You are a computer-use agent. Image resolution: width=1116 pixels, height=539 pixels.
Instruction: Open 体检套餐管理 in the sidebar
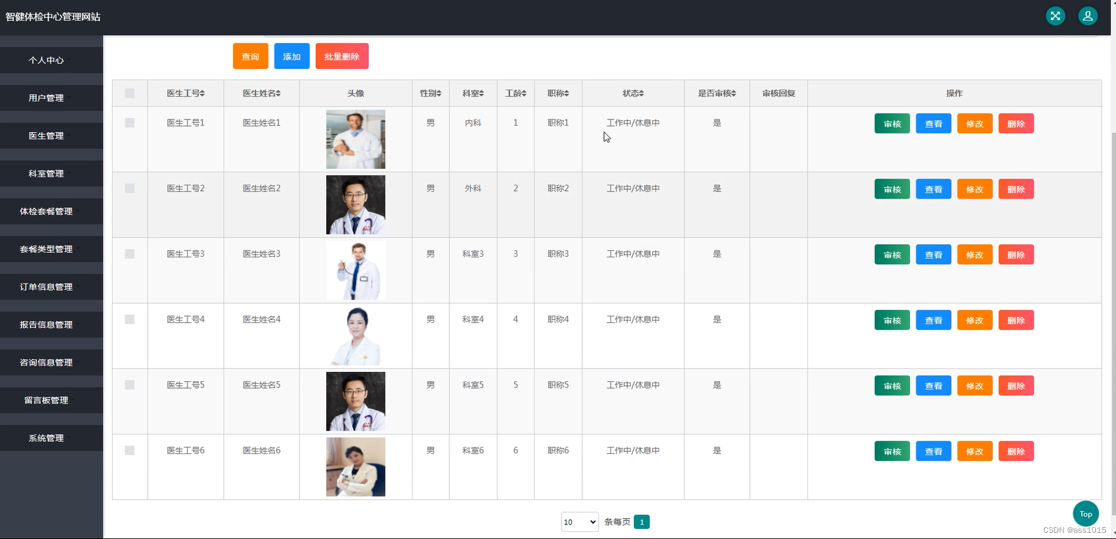[51, 211]
